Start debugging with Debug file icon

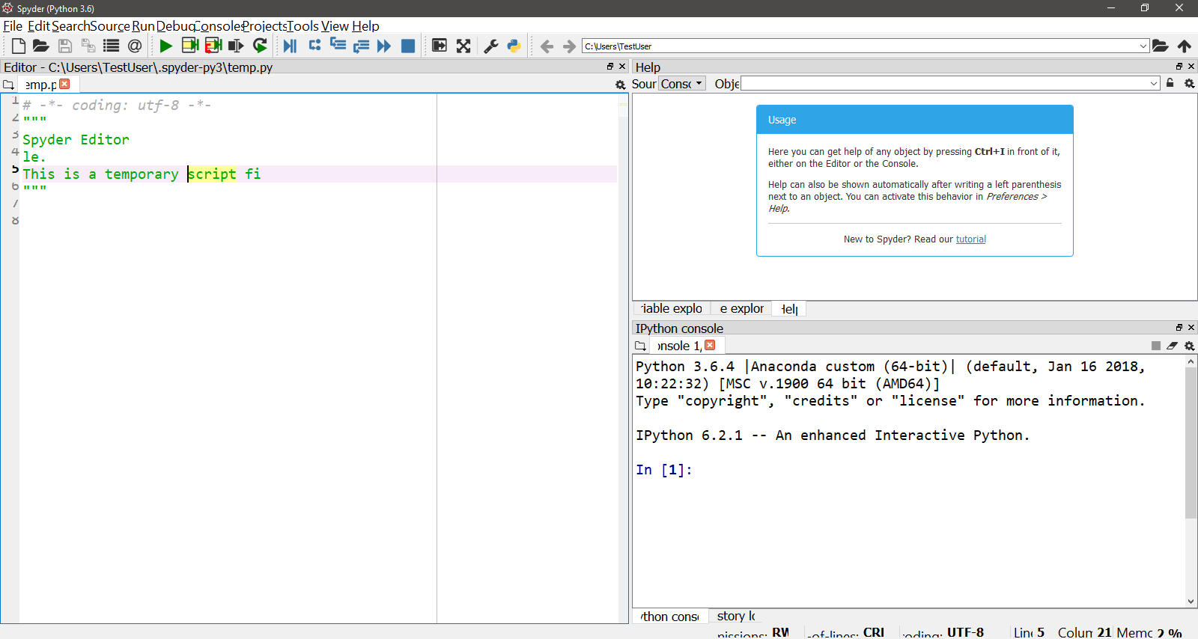tap(290, 46)
